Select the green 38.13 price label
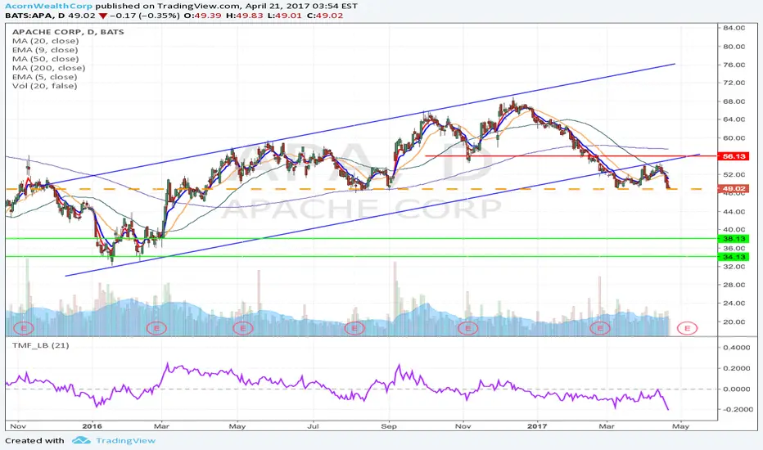This screenshot has width=763, height=450. coord(734,238)
